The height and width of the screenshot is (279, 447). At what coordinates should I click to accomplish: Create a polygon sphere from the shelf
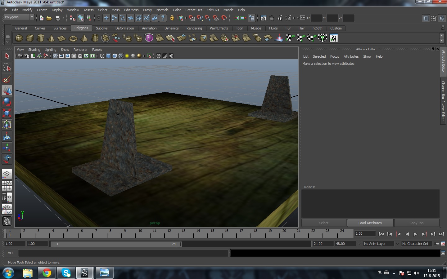pos(19,38)
